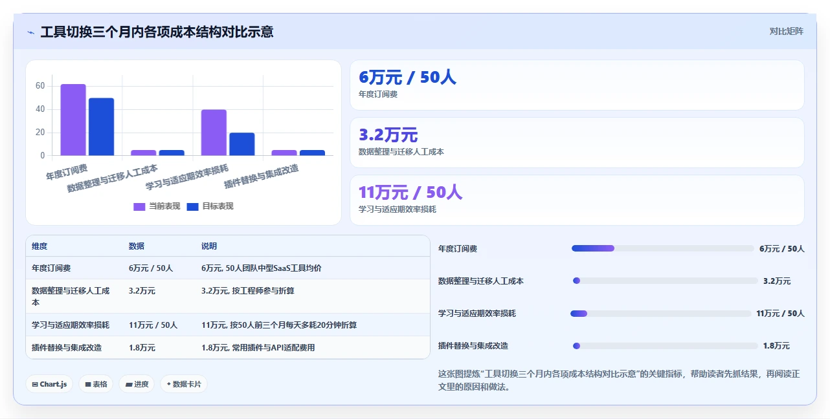
Task: Click the 维度 table column header
Action: 39,246
